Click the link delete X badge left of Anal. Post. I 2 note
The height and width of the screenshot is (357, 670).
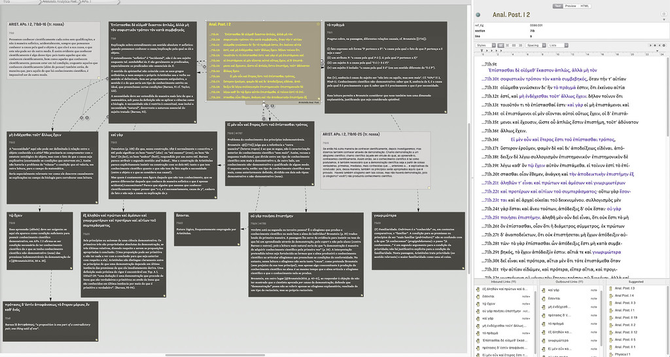(204, 67)
